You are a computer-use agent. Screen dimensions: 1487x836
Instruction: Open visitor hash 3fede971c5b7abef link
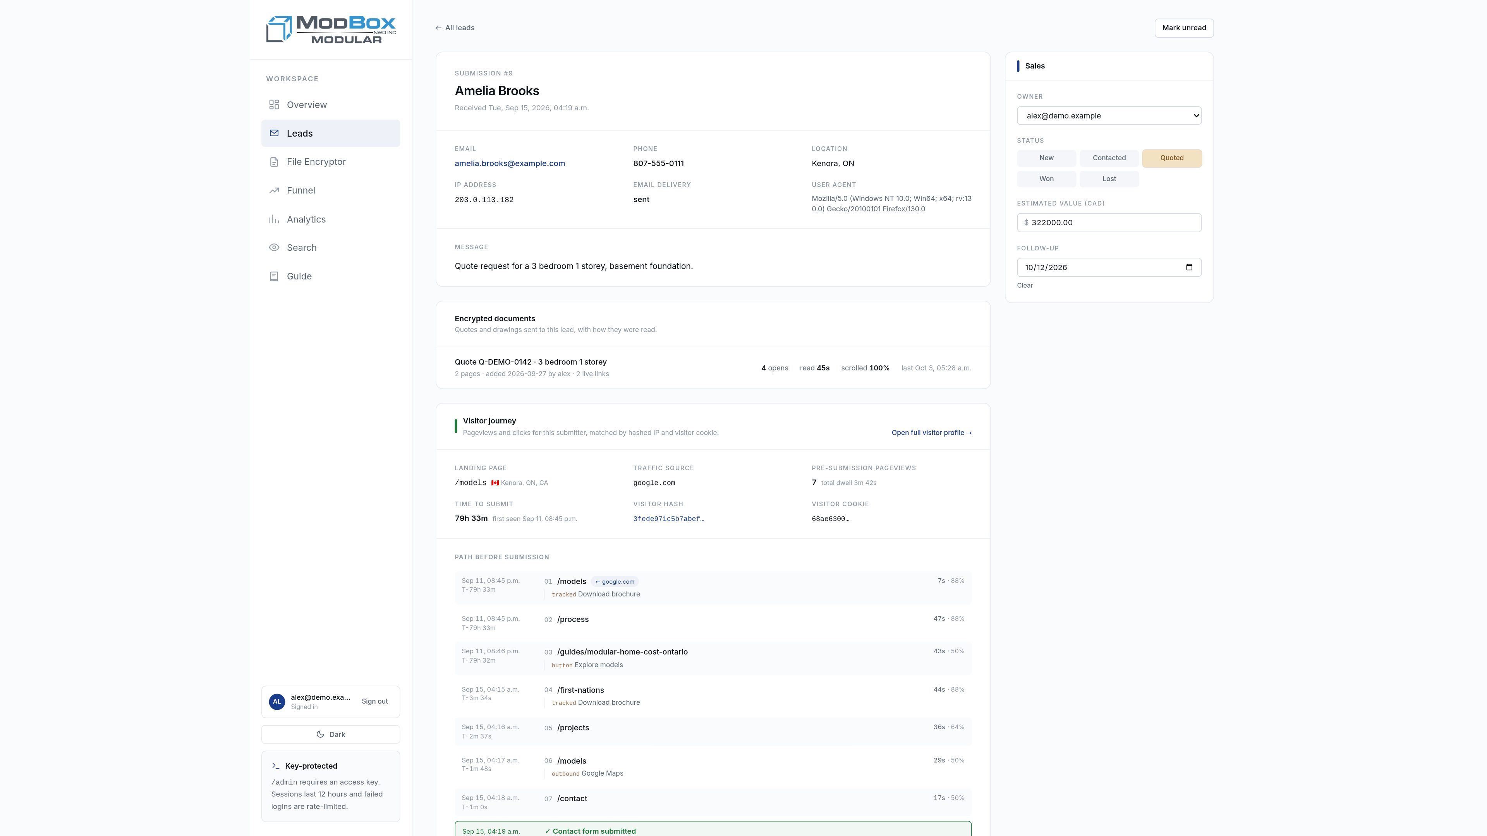click(x=668, y=519)
